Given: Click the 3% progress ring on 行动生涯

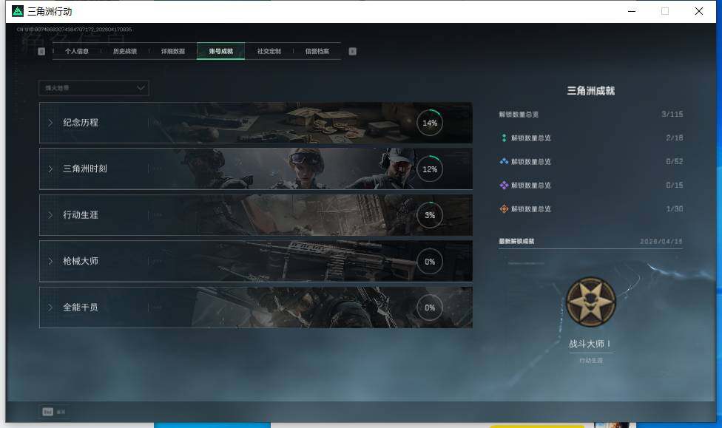Looking at the screenshot, I should (x=430, y=215).
